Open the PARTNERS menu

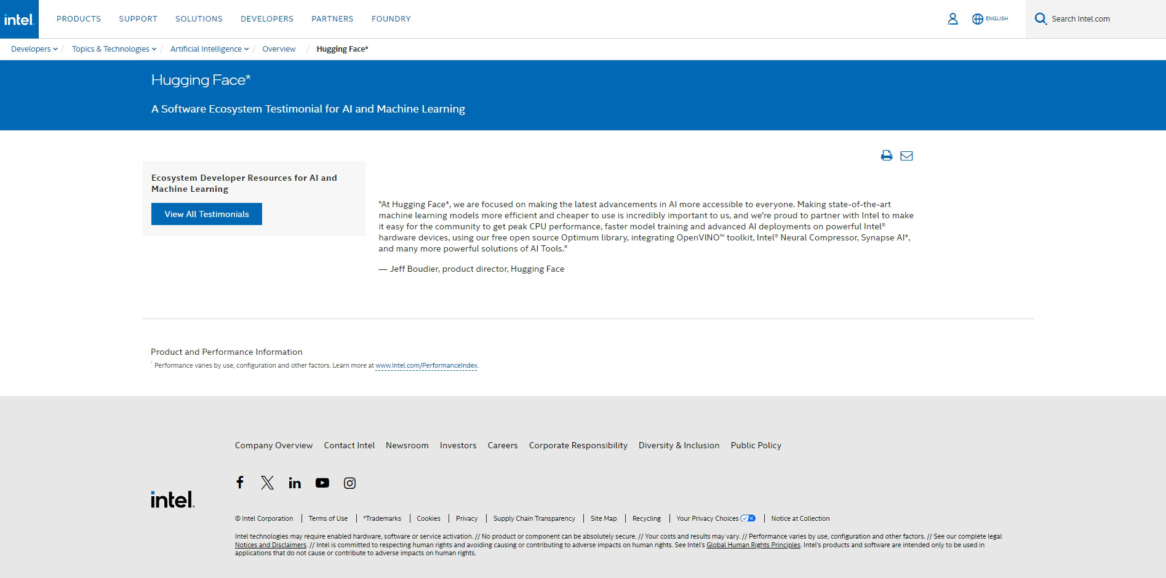(332, 19)
